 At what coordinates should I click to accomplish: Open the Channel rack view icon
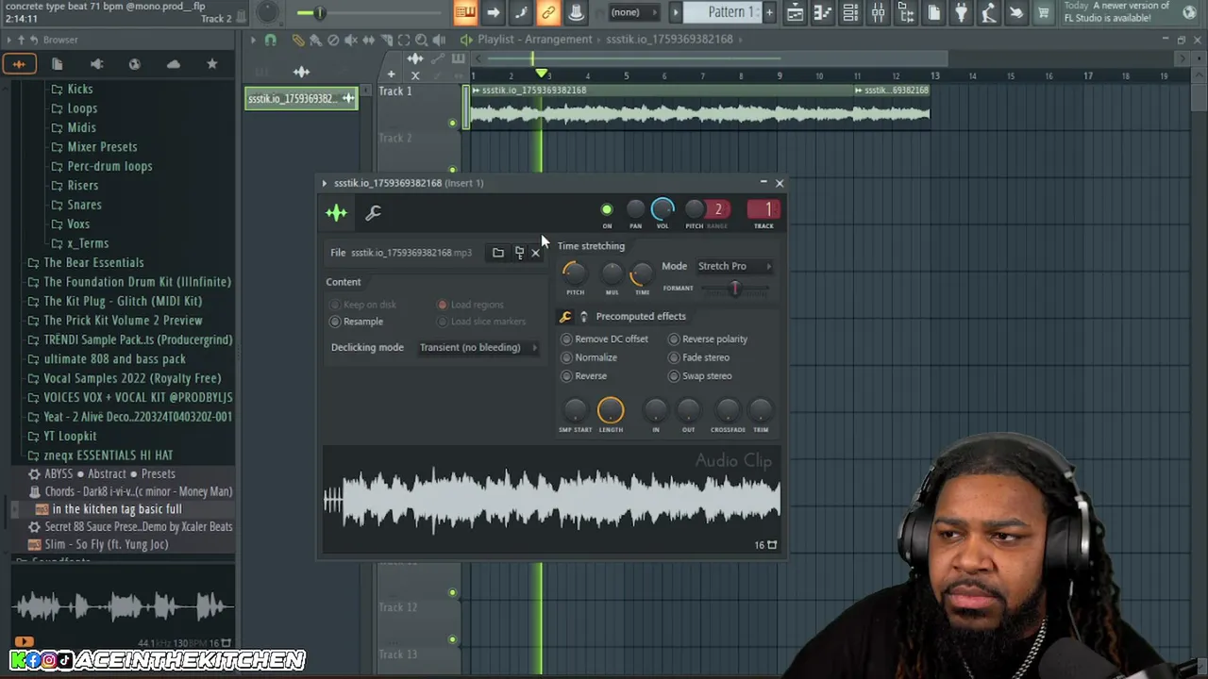pos(850,12)
